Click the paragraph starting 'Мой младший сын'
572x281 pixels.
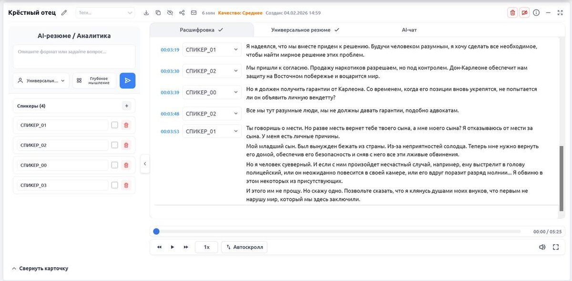392,150
